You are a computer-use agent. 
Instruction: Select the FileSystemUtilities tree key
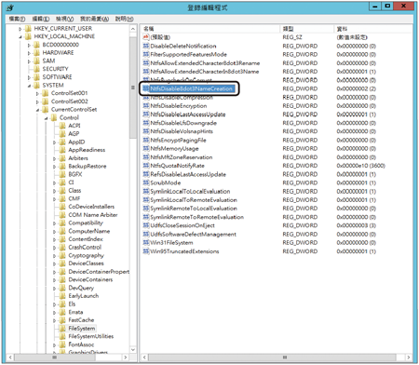(x=90, y=336)
